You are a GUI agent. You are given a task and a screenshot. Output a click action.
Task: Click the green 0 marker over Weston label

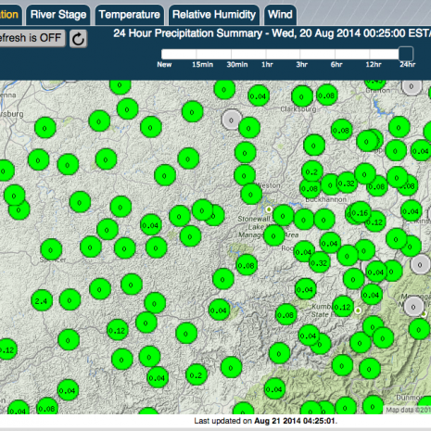pyautogui.click(x=251, y=195)
